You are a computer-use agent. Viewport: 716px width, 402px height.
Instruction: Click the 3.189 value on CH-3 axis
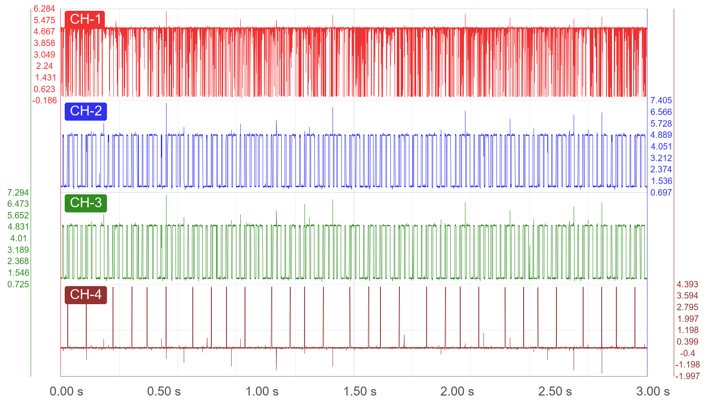point(18,250)
